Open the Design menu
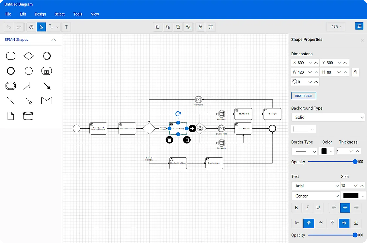This screenshot has height=243, width=367. [x=40, y=14]
